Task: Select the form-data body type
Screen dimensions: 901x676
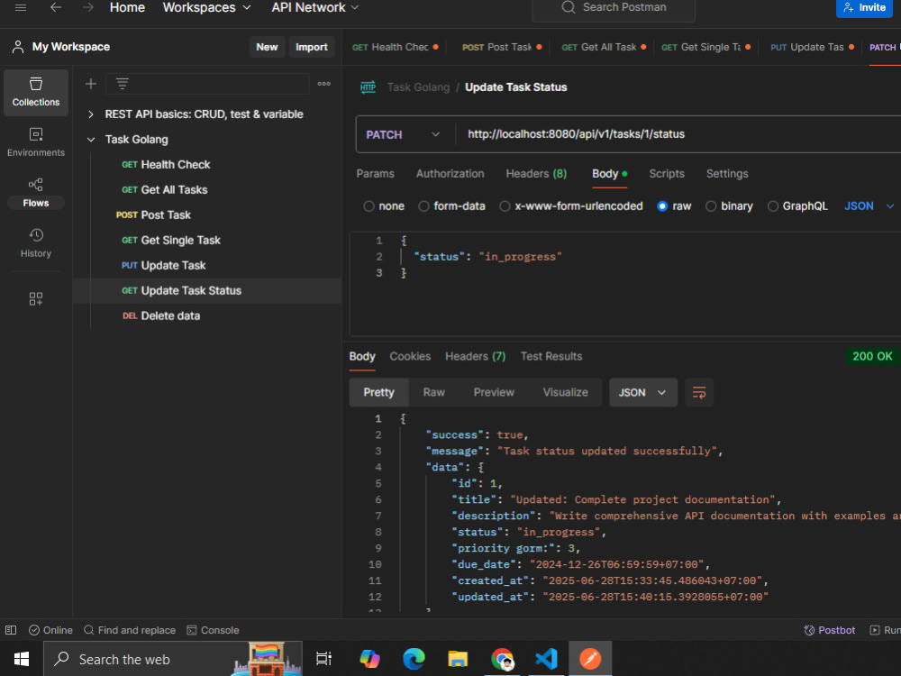Action: point(423,206)
